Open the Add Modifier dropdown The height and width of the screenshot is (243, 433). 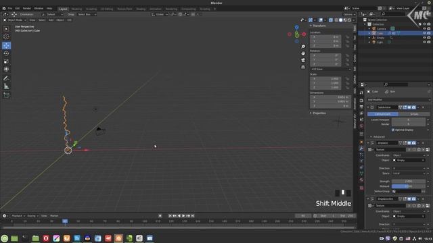tap(398, 100)
